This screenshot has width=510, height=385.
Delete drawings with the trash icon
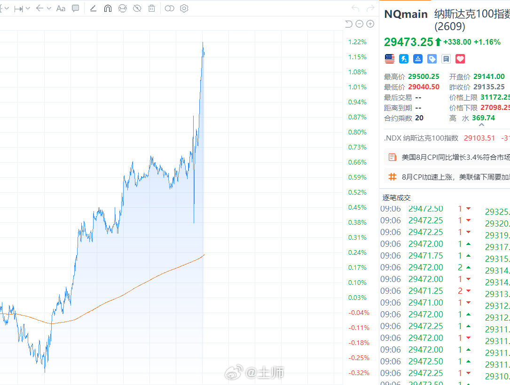coord(151,8)
